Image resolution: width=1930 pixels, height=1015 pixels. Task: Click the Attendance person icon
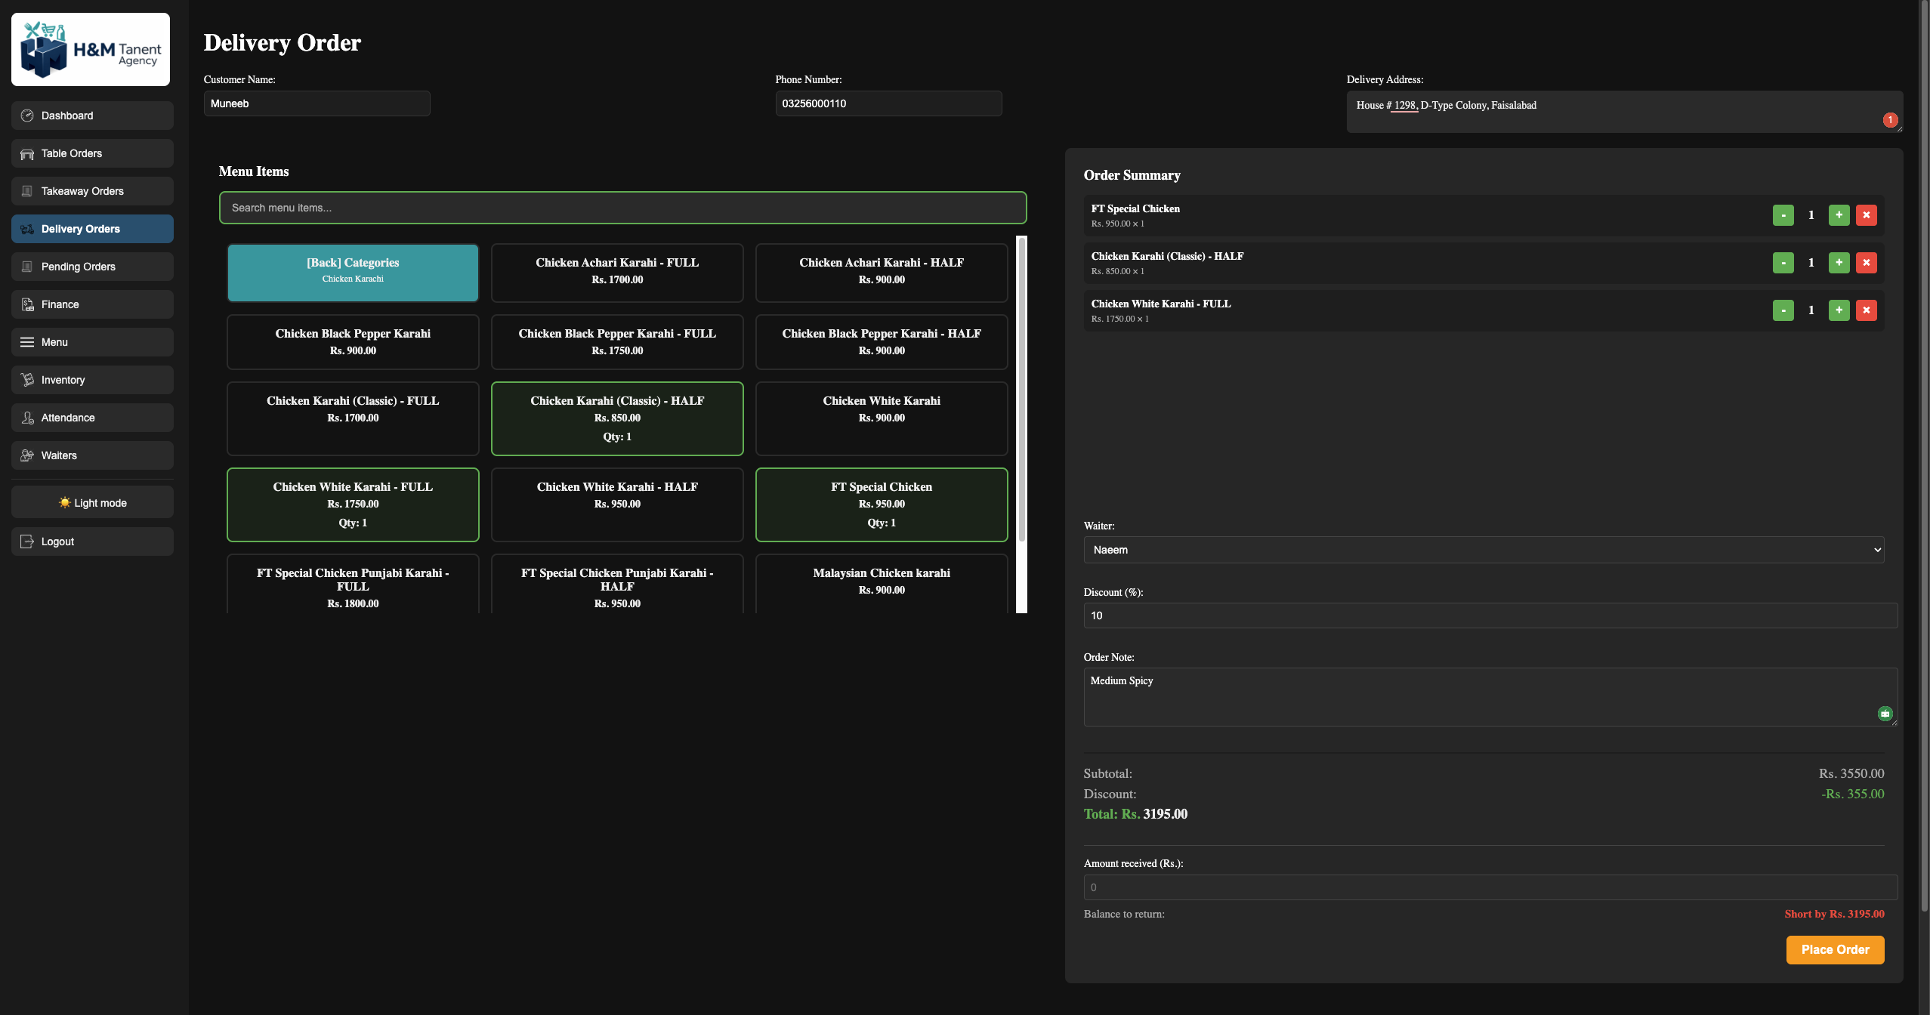click(x=27, y=418)
